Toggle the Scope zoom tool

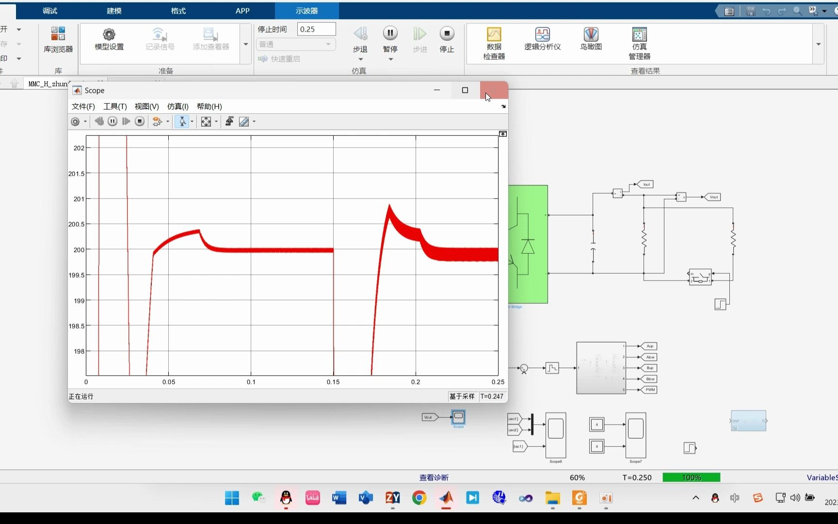[x=182, y=122]
